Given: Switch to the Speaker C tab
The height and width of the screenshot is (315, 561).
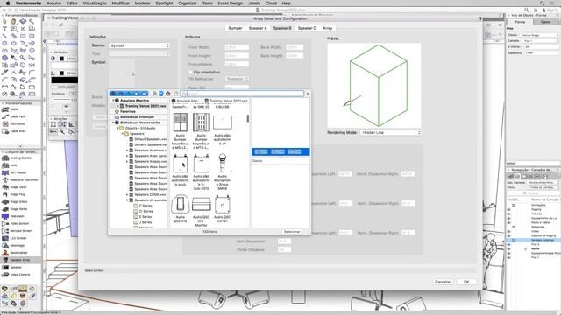Looking at the screenshot, I should click(x=307, y=28).
